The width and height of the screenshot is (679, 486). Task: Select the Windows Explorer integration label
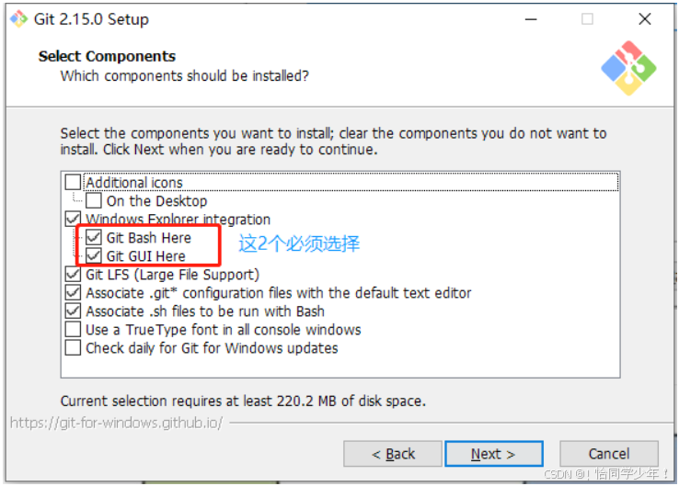178,220
